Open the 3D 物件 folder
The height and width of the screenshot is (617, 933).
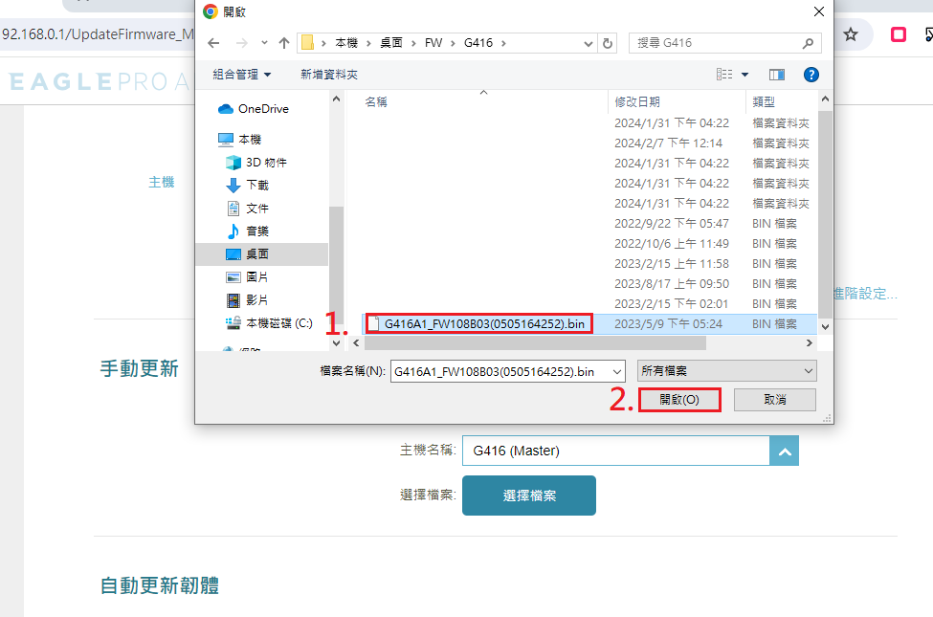(265, 163)
